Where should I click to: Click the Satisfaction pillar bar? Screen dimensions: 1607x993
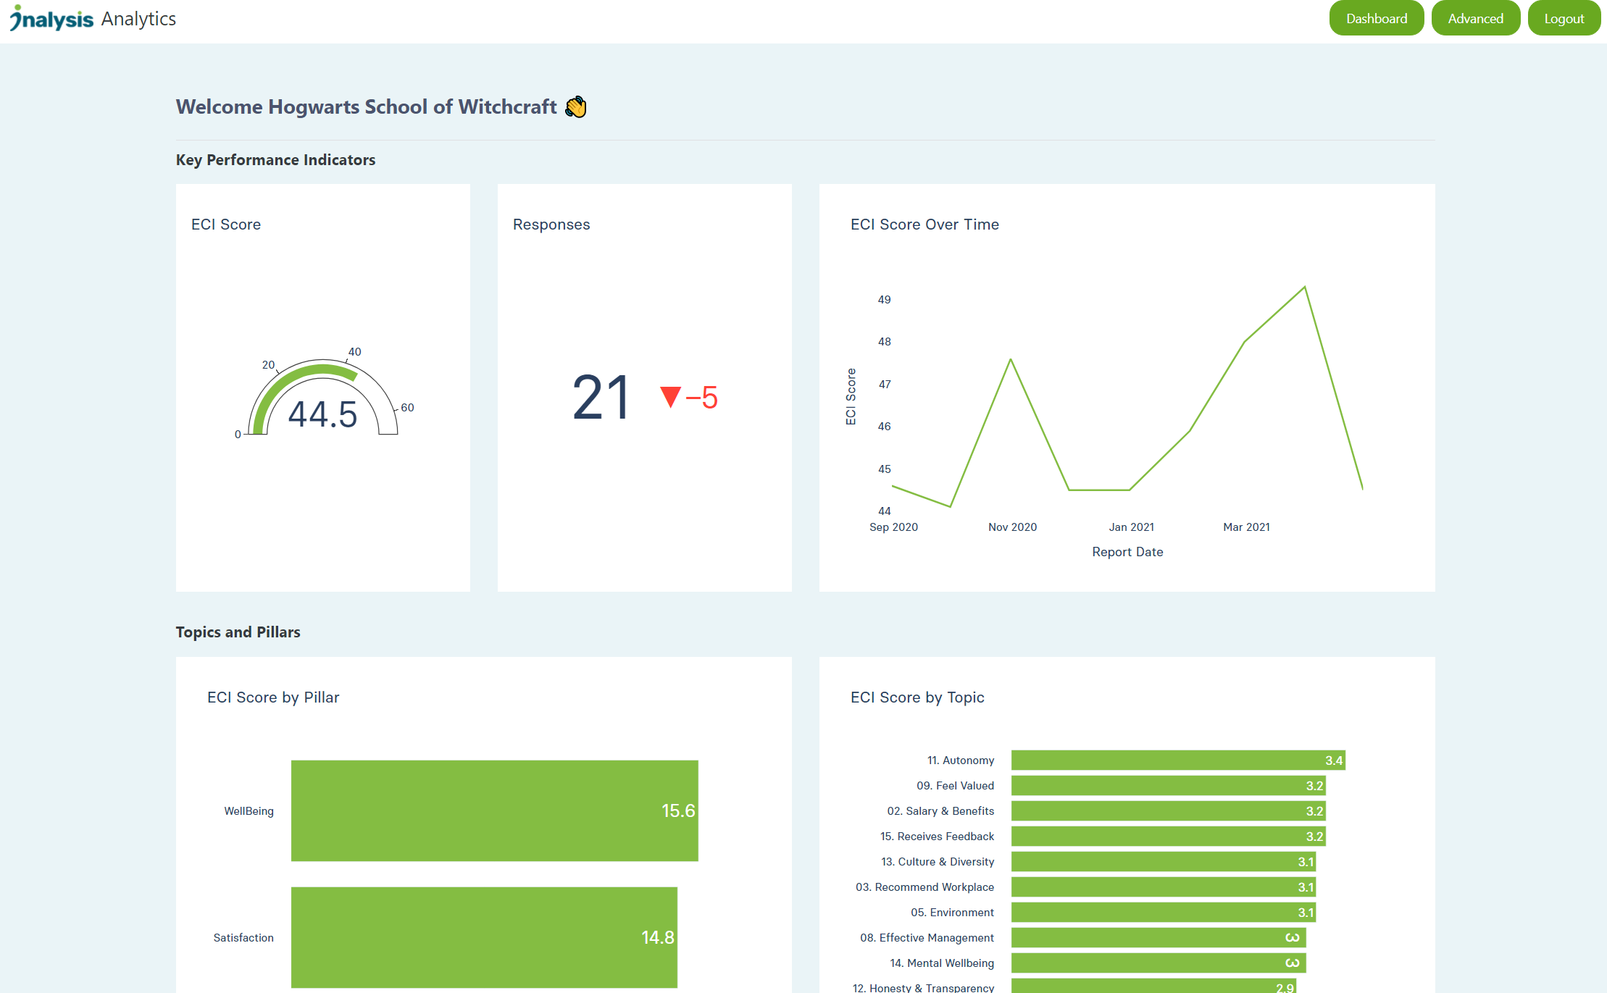pyautogui.click(x=484, y=937)
